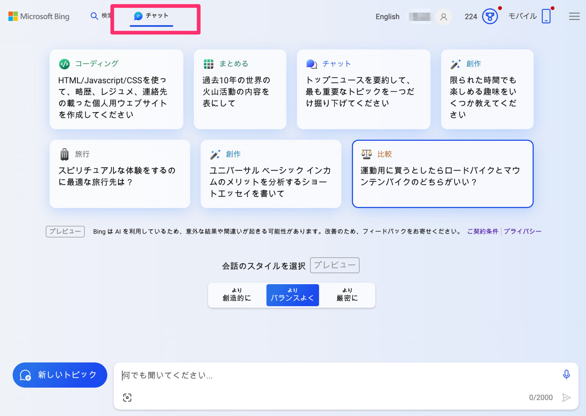Image resolution: width=586 pixels, height=416 pixels.
Task: Select the より創造的に conversation style
Action: 237,295
